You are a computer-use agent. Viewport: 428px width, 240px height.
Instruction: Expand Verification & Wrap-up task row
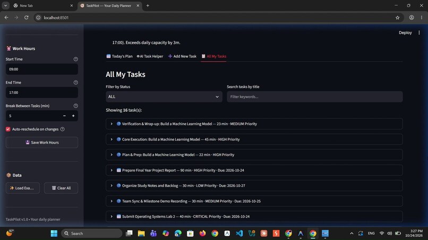pos(254,123)
